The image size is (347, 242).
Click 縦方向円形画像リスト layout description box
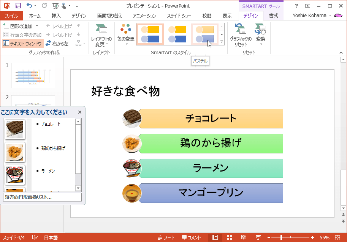click(42, 197)
